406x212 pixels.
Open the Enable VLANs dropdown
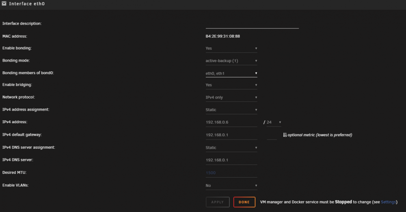click(231, 186)
